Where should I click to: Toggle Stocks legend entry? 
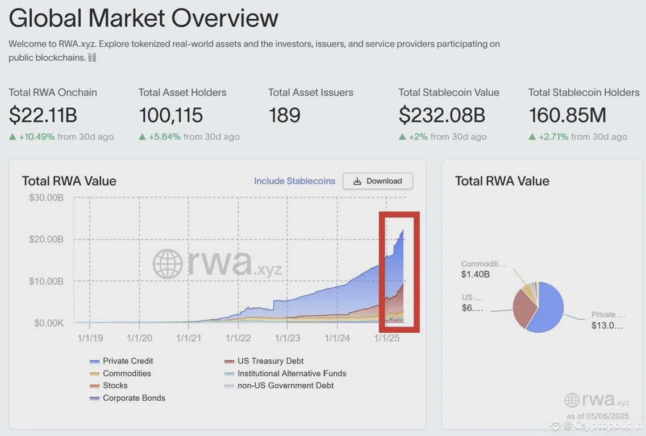coord(109,386)
